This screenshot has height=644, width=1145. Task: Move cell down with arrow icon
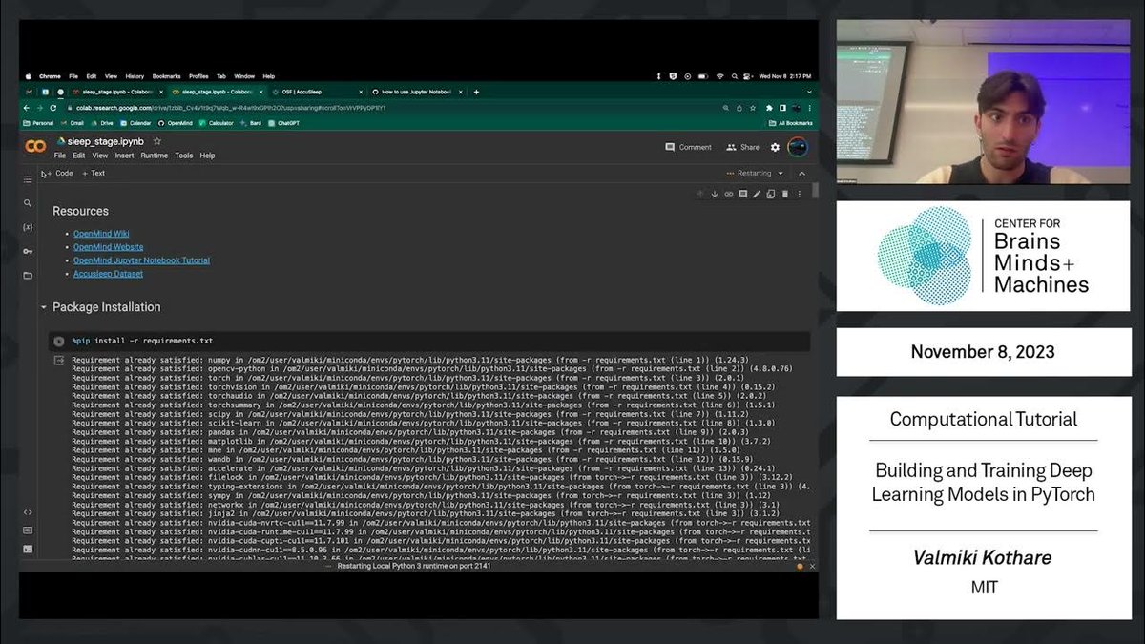715,194
